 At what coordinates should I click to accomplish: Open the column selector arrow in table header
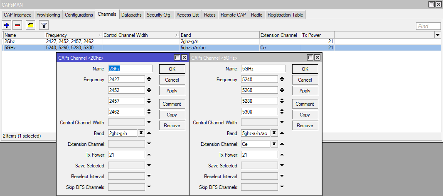click(x=438, y=35)
